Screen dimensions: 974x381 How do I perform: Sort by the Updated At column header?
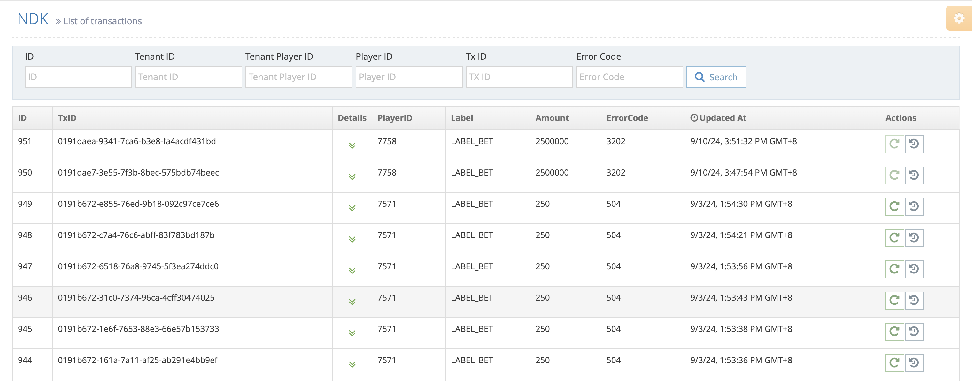[x=722, y=118]
